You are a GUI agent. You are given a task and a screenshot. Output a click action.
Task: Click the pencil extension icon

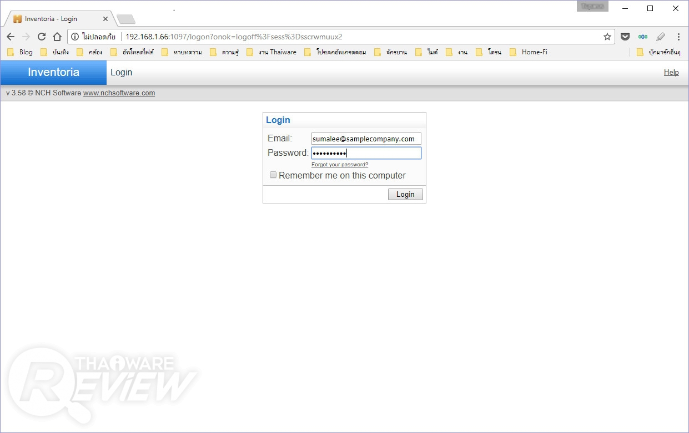tap(660, 37)
